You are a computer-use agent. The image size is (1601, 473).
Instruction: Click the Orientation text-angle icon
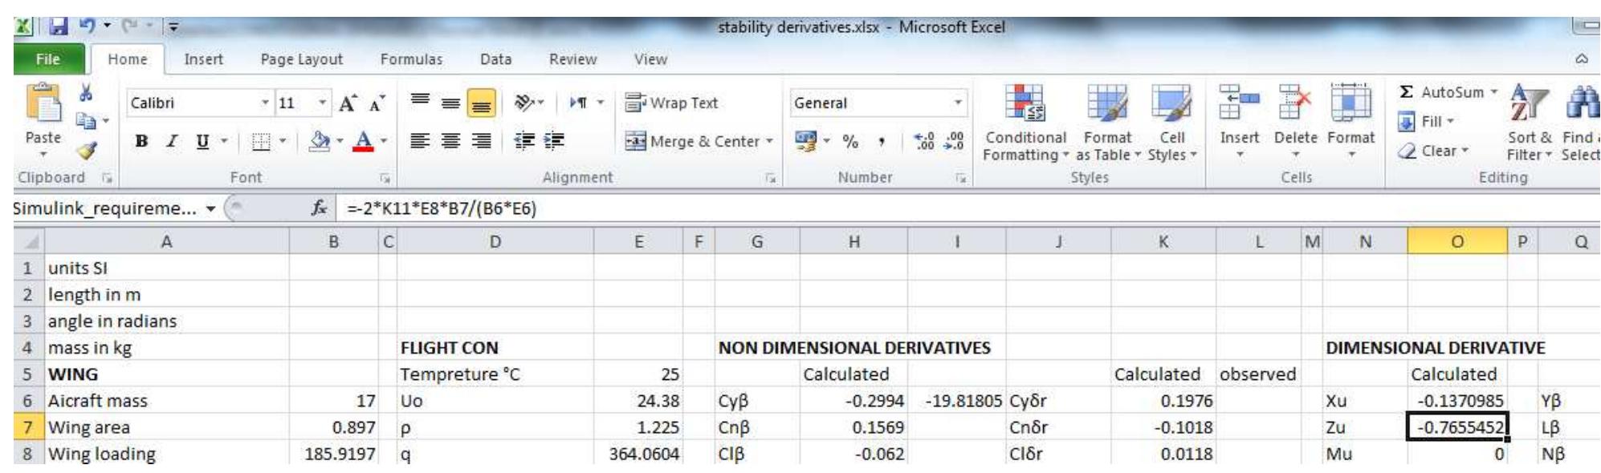(524, 103)
